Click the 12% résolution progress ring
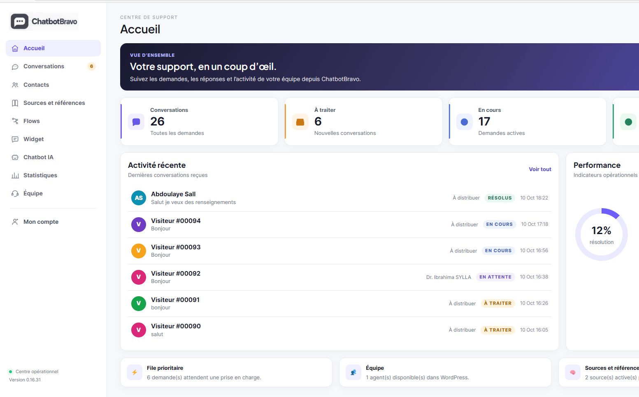 [x=601, y=234]
